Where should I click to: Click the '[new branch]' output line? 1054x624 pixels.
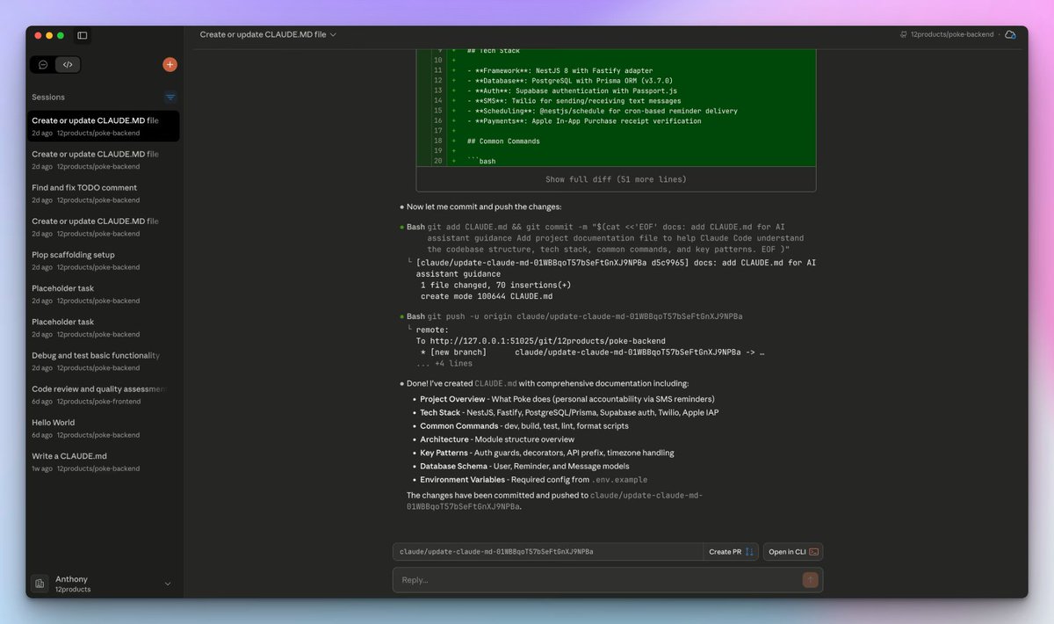point(592,352)
